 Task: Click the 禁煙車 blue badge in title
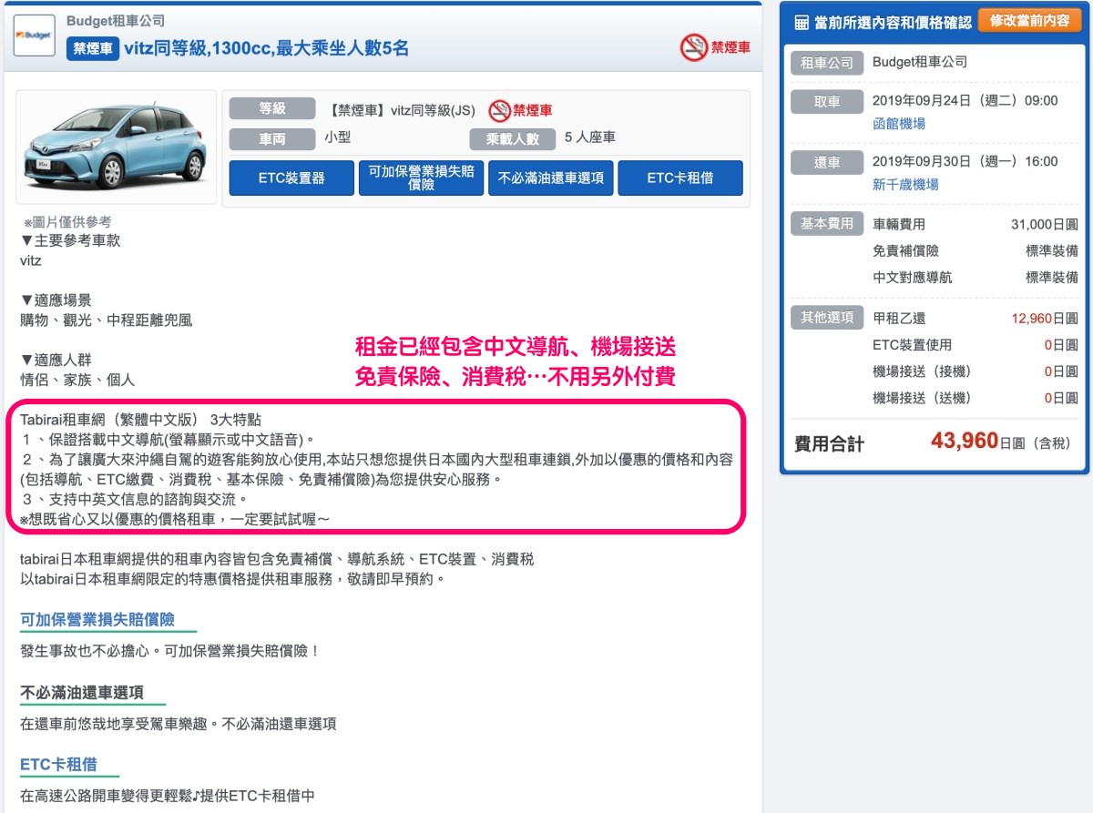click(x=93, y=48)
